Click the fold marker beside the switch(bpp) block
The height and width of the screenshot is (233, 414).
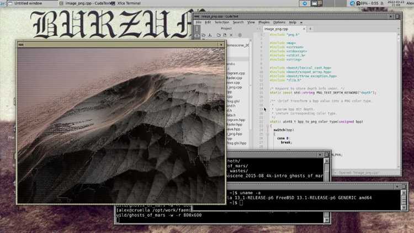(268, 134)
